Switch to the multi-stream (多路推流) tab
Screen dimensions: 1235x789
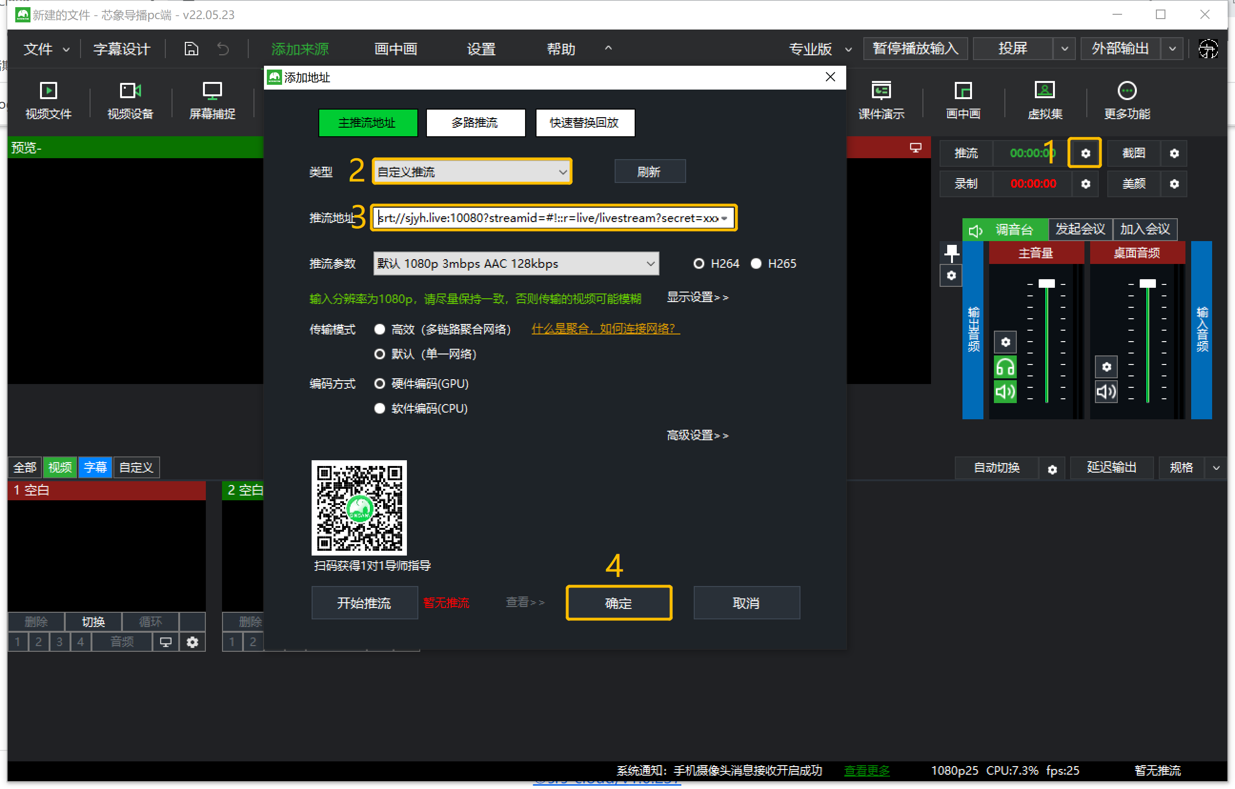coord(475,122)
